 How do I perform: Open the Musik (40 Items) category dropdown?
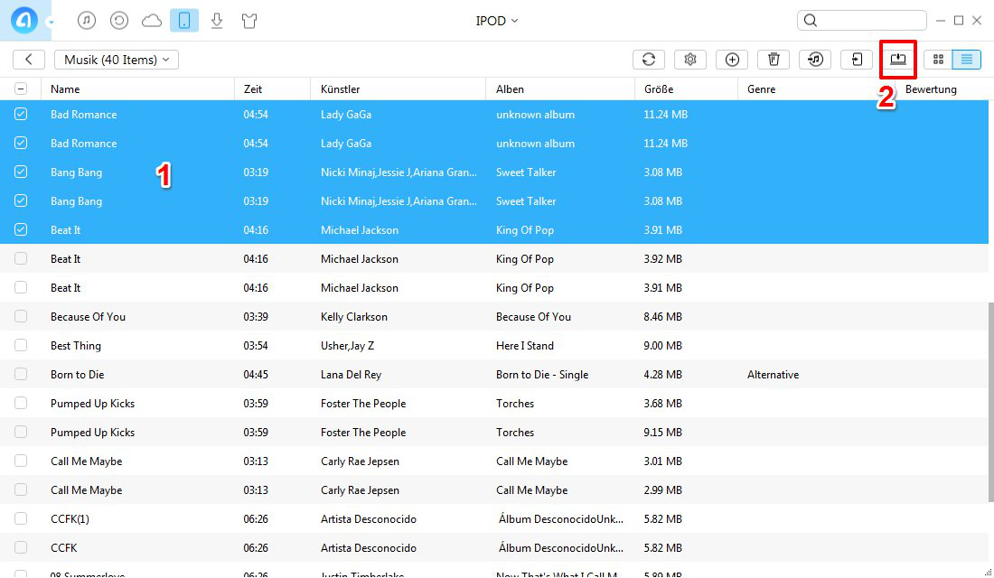(x=117, y=60)
